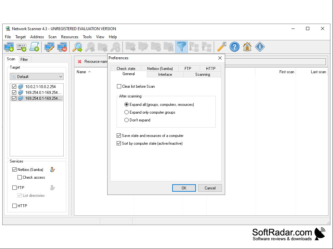This screenshot has height=249, width=333.
Task: Click the About info diamond icon
Action: [x=260, y=47]
